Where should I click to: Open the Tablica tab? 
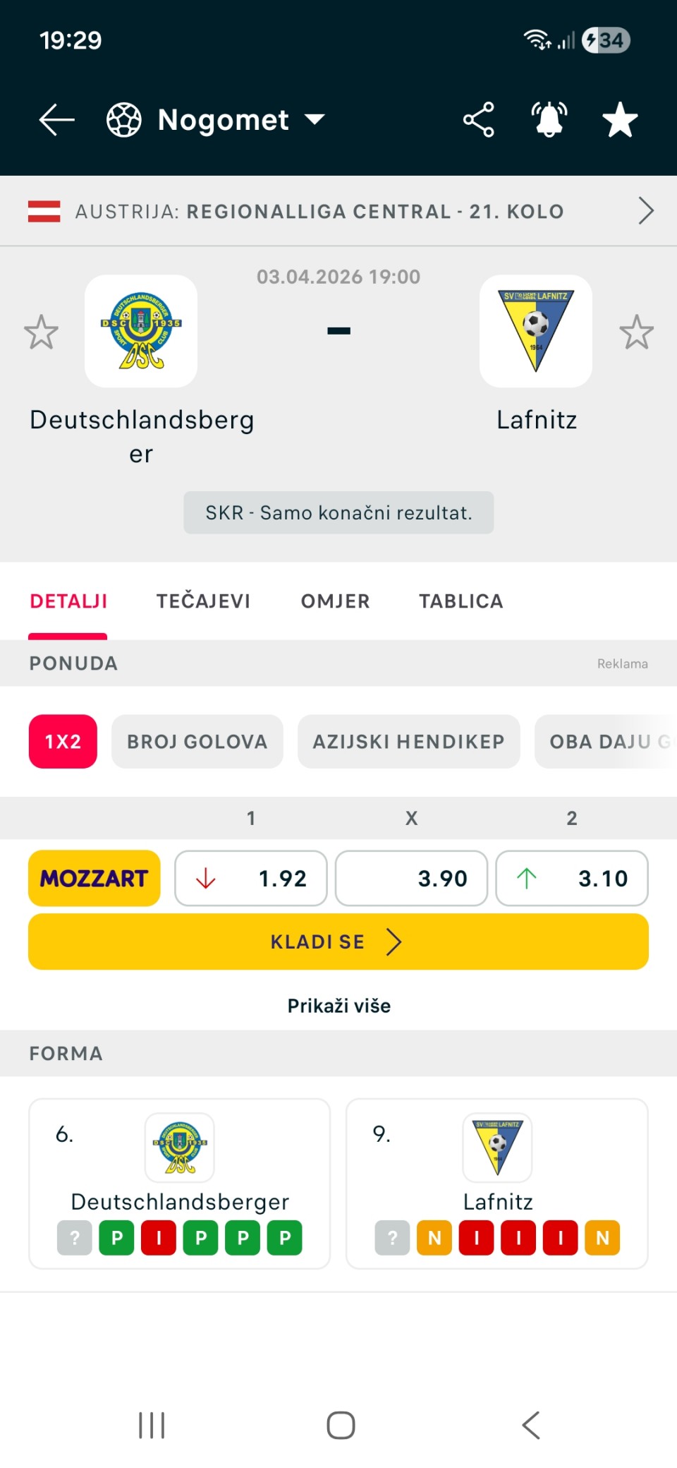click(x=461, y=601)
